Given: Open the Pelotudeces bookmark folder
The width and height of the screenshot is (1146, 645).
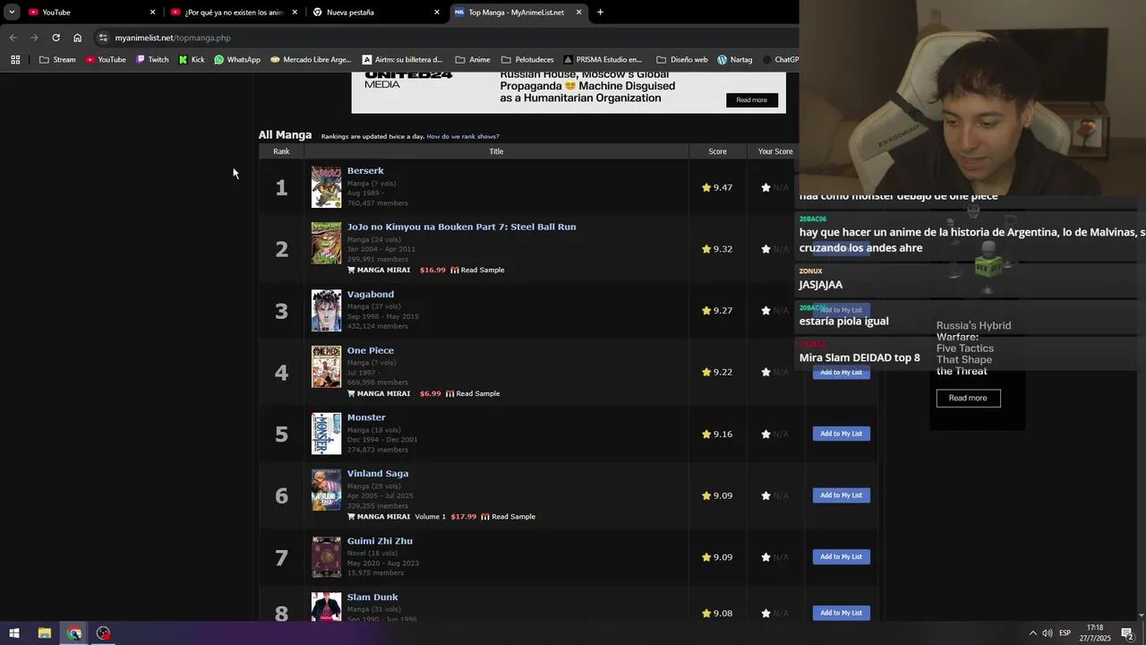Looking at the screenshot, I should (527, 60).
